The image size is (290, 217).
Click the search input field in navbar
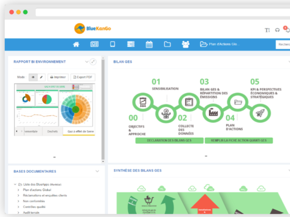click(283, 44)
